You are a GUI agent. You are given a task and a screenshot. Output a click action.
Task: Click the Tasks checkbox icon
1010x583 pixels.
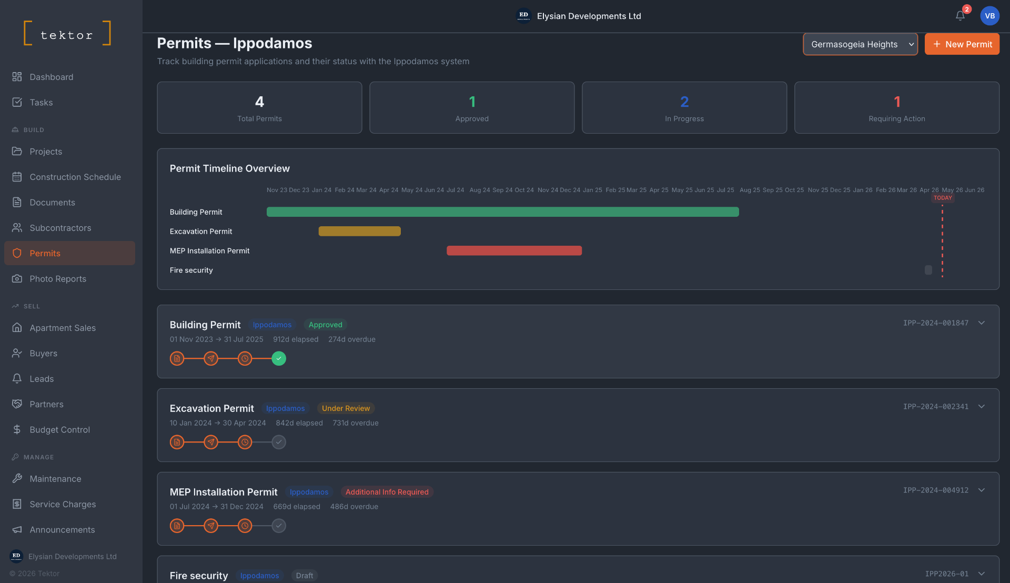17,102
